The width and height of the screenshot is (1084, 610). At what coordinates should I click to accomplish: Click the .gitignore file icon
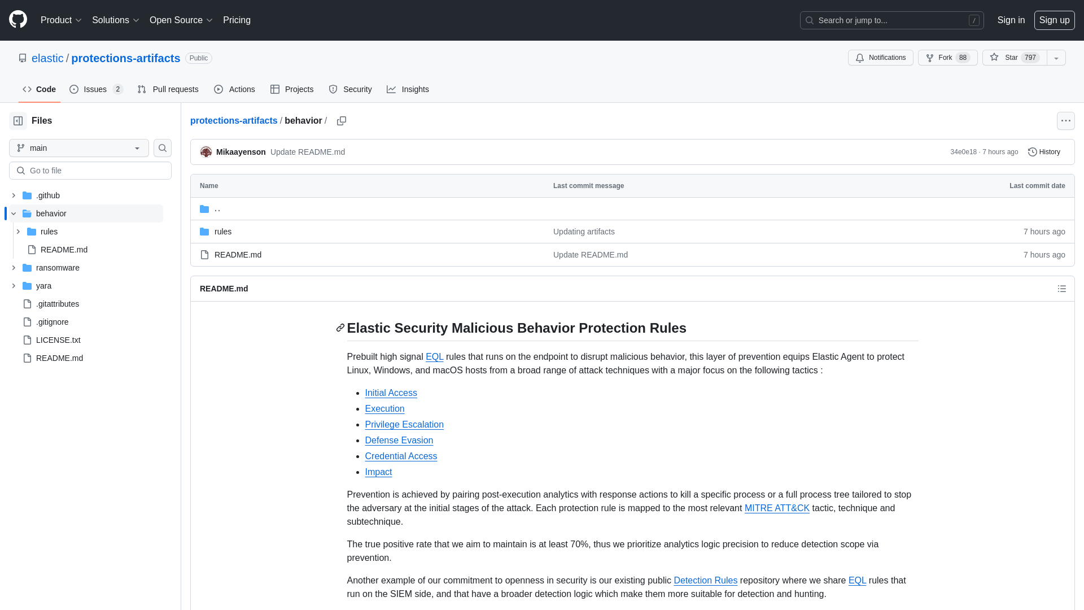click(27, 322)
